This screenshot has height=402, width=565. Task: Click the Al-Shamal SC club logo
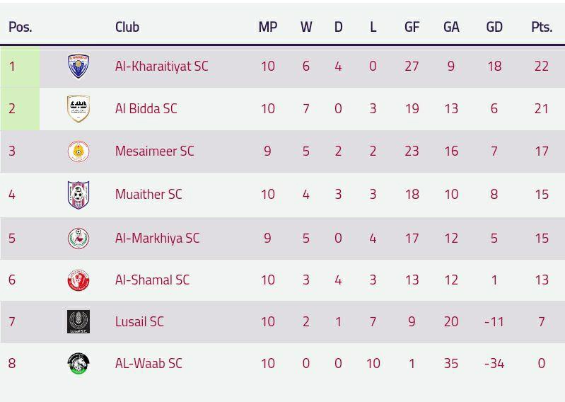(78, 280)
